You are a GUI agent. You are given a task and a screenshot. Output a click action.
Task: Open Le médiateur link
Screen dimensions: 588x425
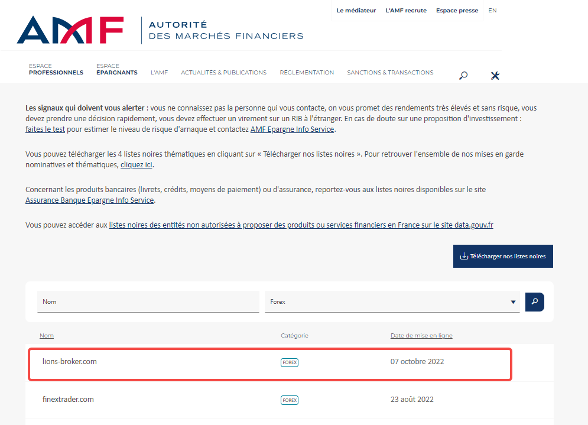tap(356, 11)
